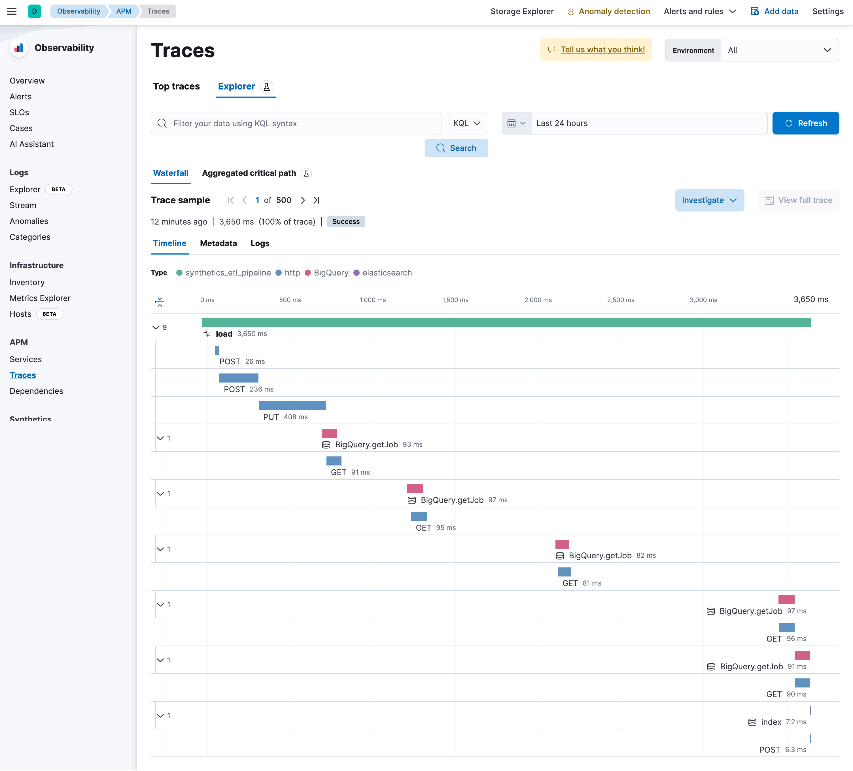Viewport: 853px width, 771px height.
Task: Open the Tell us what you think link
Action: click(602, 50)
